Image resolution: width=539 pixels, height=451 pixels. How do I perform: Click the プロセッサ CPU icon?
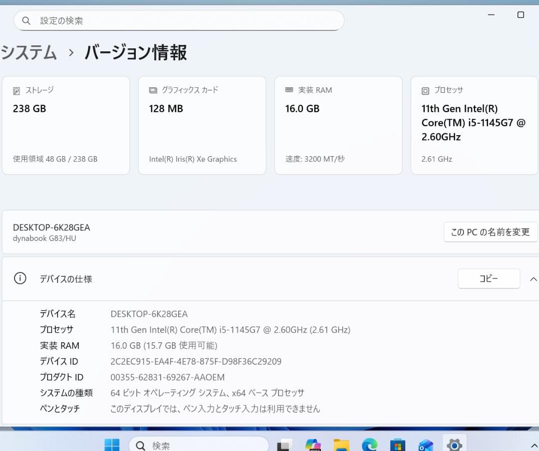tap(425, 90)
